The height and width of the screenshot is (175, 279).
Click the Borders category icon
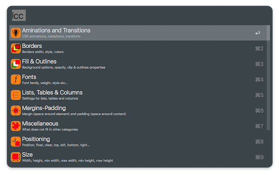16,48
